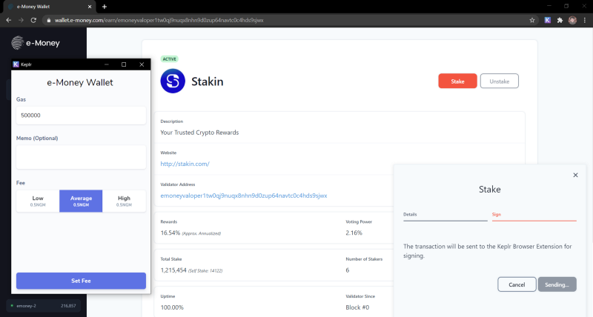593x317 pixels.
Task: Click the emoney-2 network status entry
Action: [x=43, y=306]
